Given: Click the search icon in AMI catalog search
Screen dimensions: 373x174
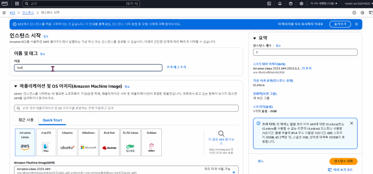Looking at the screenshot, I should [x=19, y=108].
